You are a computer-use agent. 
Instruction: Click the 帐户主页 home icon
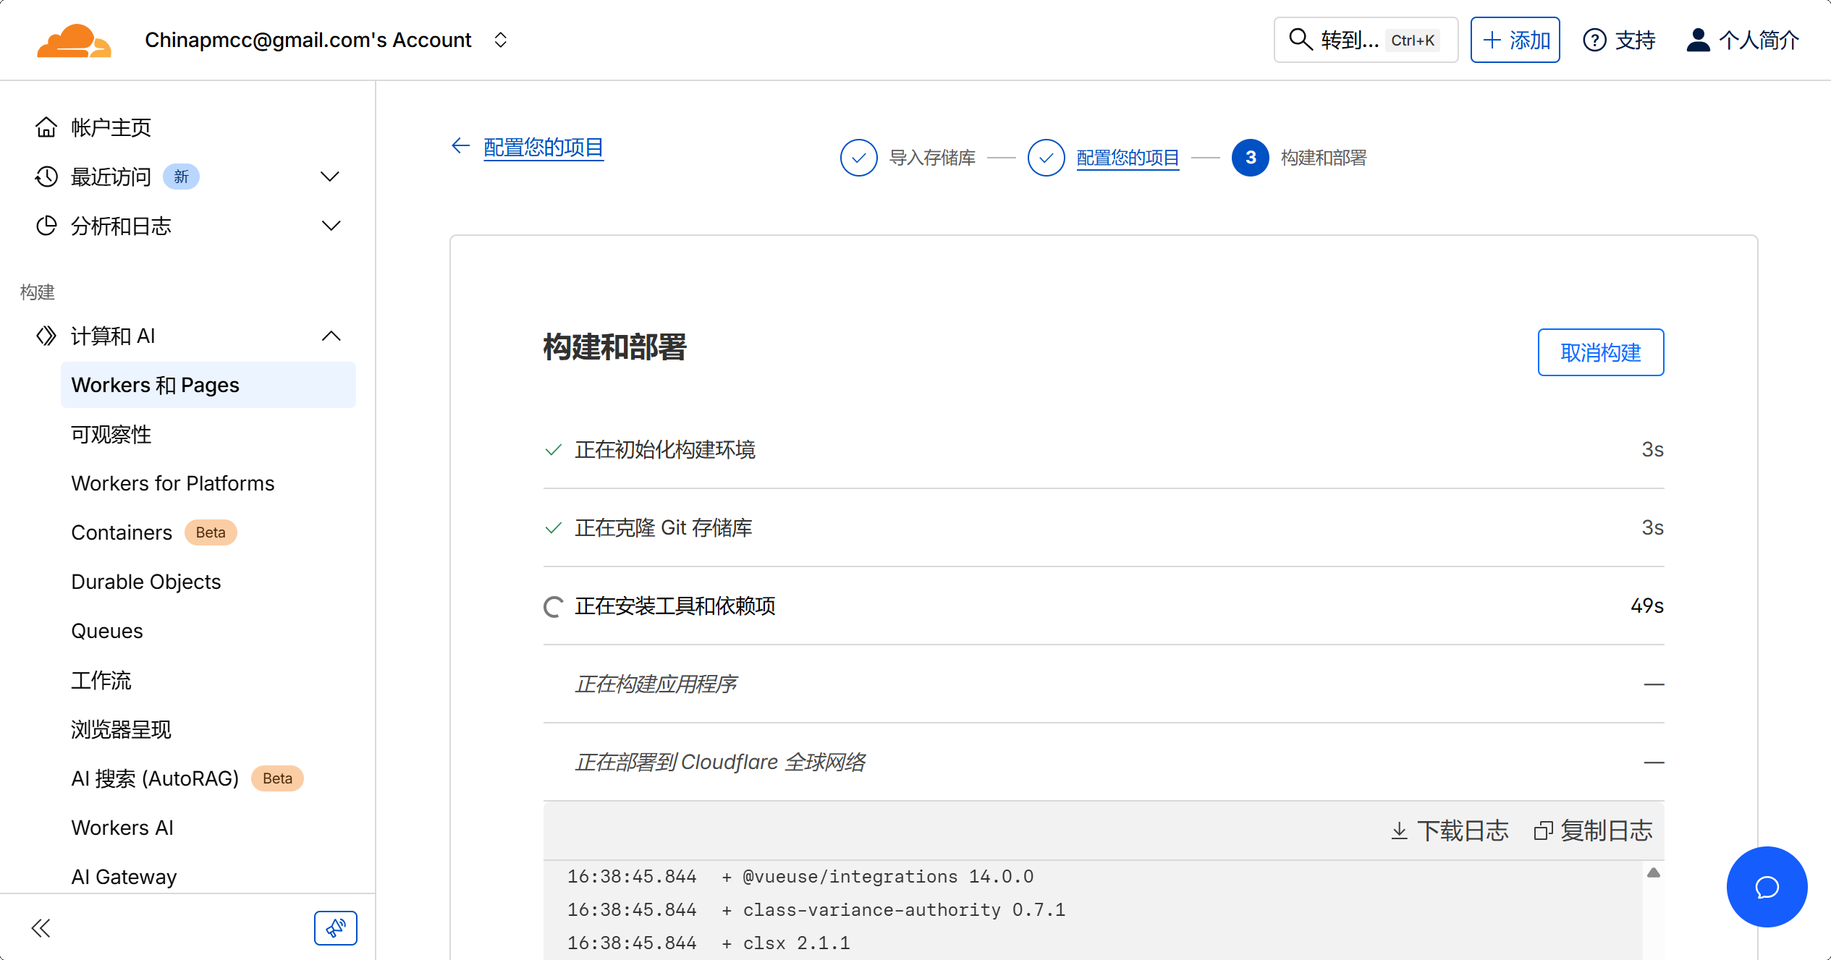coord(46,127)
